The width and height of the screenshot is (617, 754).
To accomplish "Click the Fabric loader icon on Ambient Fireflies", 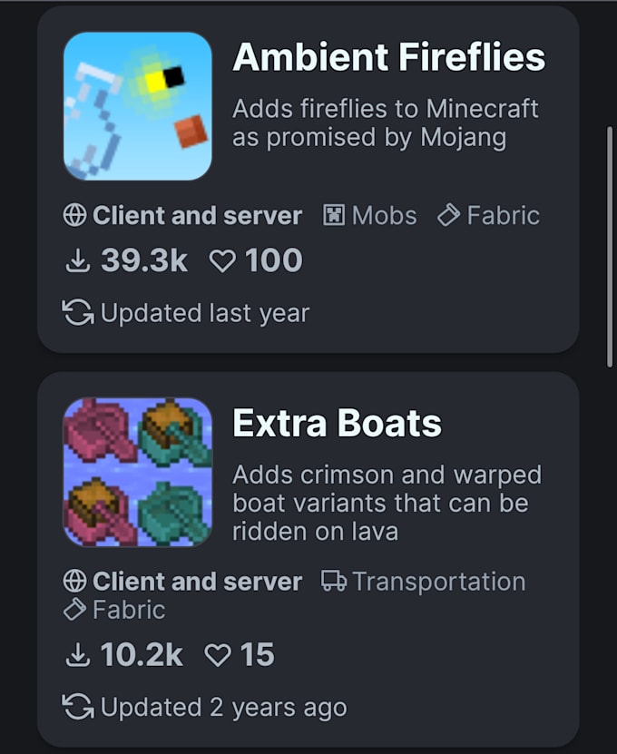I will 446,215.
